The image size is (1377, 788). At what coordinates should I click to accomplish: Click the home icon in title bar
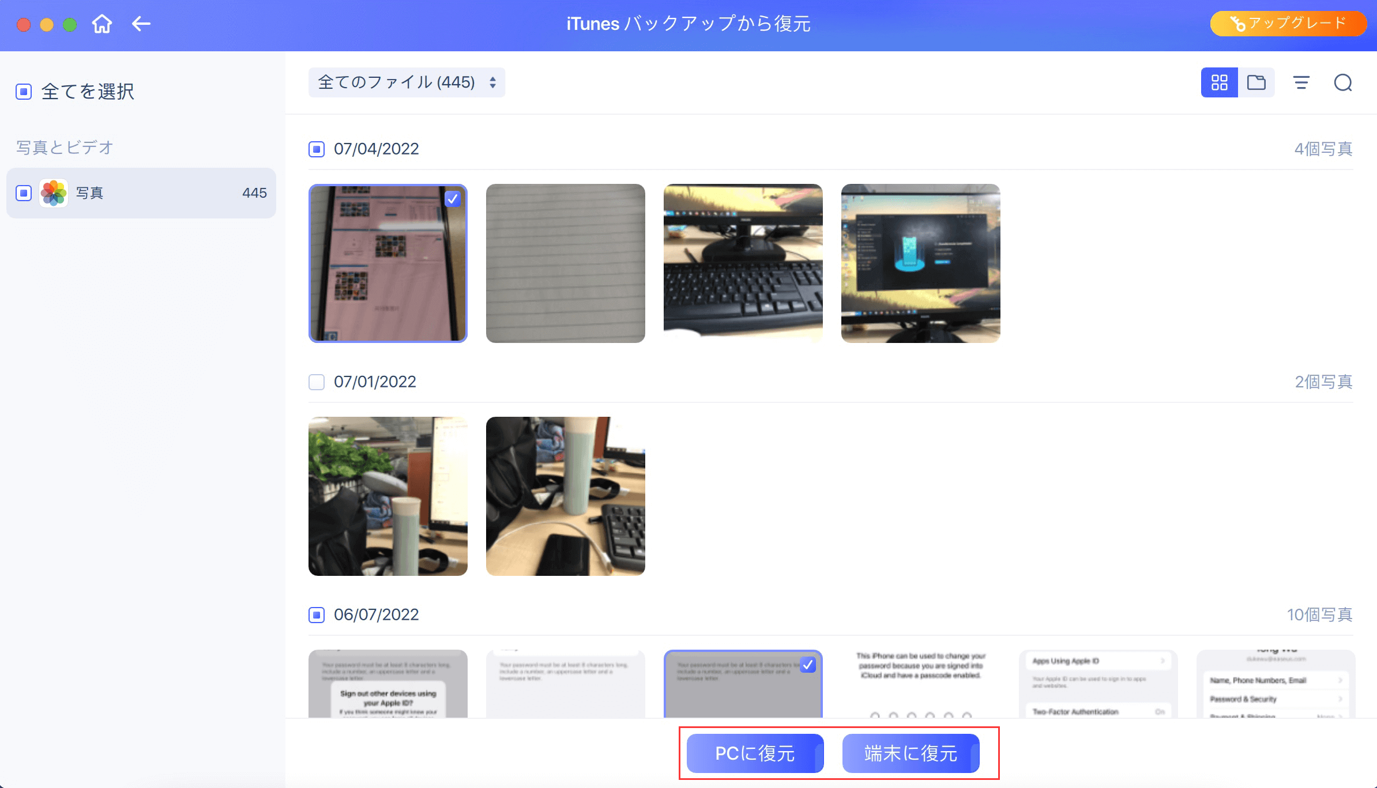tap(102, 24)
